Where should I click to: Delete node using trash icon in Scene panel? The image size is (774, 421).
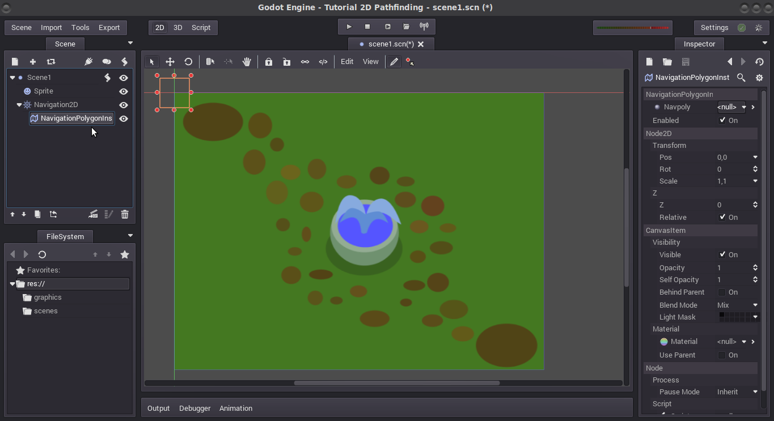pyautogui.click(x=125, y=214)
